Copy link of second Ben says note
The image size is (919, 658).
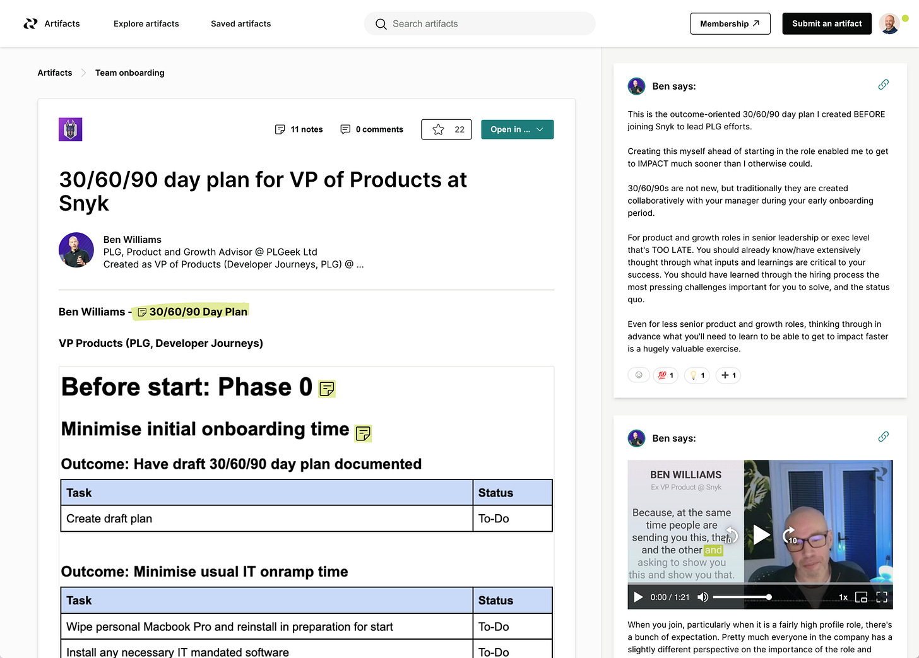click(883, 437)
